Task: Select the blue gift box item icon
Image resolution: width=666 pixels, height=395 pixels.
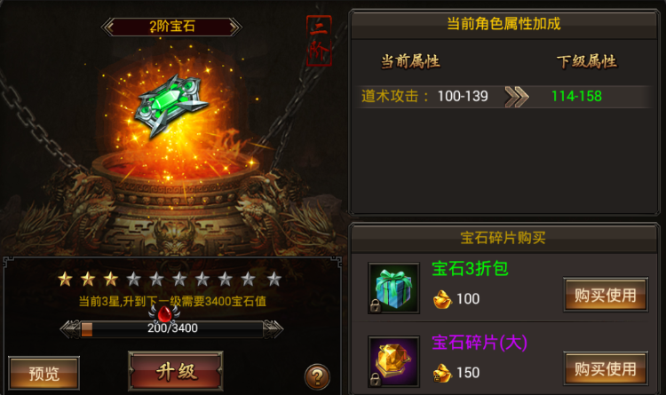Action: coord(393,288)
